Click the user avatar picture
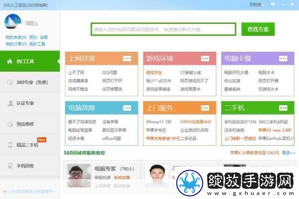Viewport: 299px width, 199px height. coord(13,21)
